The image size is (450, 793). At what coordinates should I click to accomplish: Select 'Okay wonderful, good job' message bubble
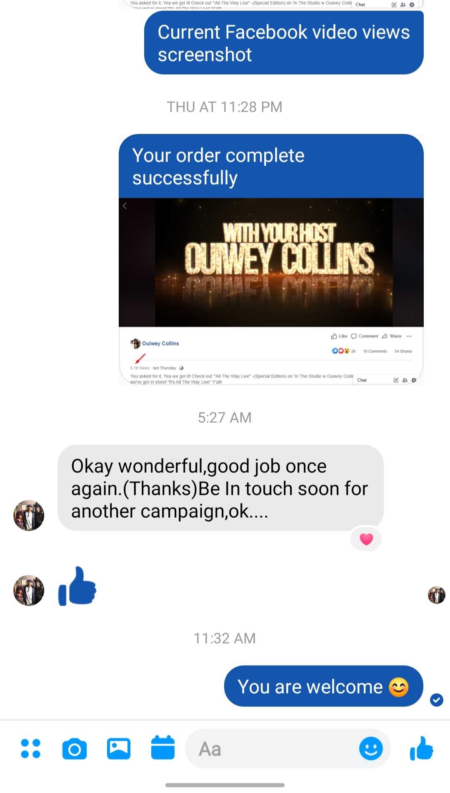click(x=220, y=488)
